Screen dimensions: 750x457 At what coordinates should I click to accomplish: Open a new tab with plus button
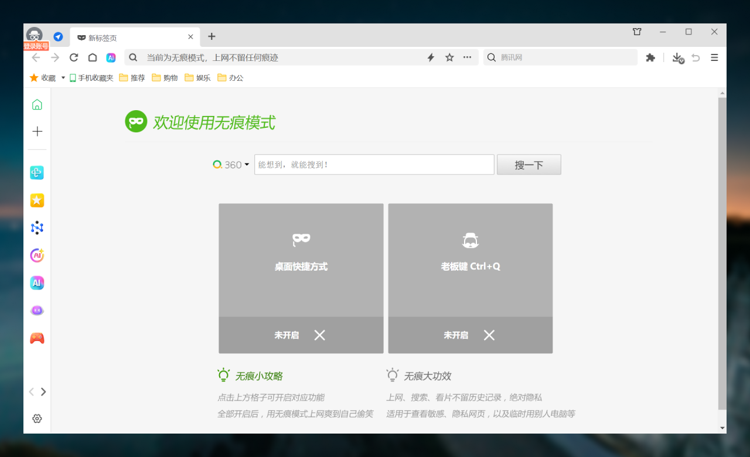(212, 36)
